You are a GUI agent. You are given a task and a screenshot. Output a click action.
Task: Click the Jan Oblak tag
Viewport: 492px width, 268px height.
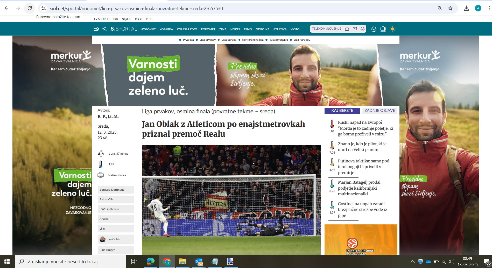click(113, 239)
